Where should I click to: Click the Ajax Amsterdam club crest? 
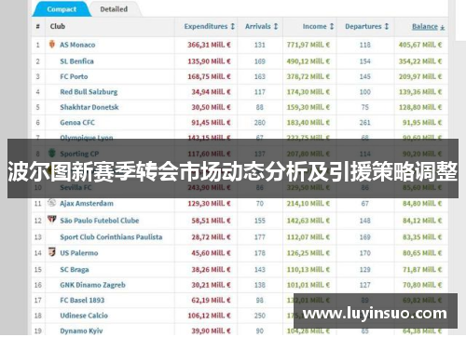click(51, 203)
